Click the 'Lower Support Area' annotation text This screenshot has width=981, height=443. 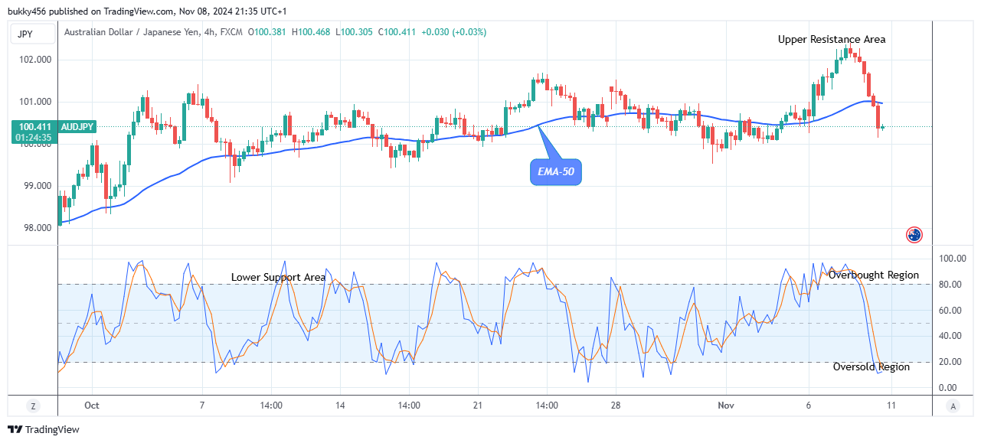pos(279,277)
